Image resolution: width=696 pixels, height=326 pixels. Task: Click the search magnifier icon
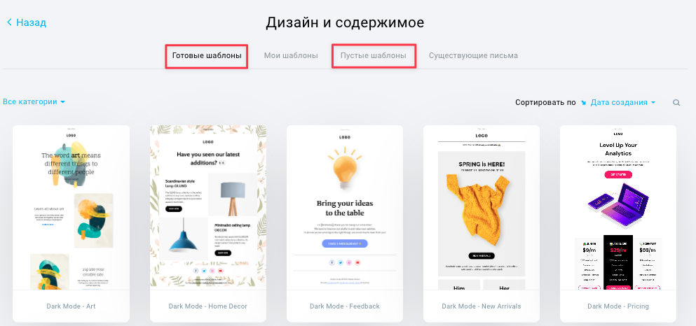(676, 103)
